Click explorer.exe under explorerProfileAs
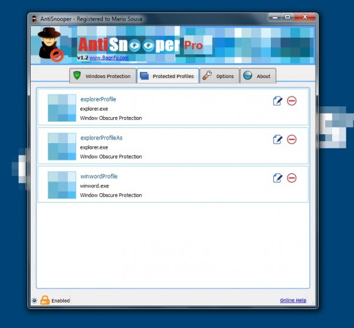This screenshot has height=328, width=354. coord(94,148)
